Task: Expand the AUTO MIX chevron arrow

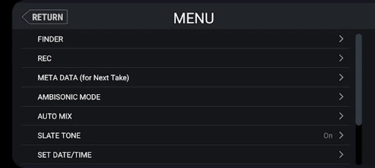Action: click(341, 116)
